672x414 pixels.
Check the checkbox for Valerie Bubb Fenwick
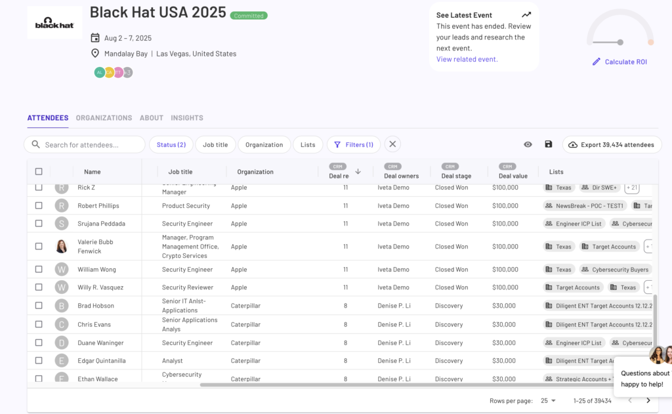39,246
